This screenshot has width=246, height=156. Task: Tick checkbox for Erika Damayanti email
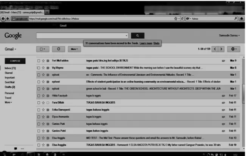point(39,110)
